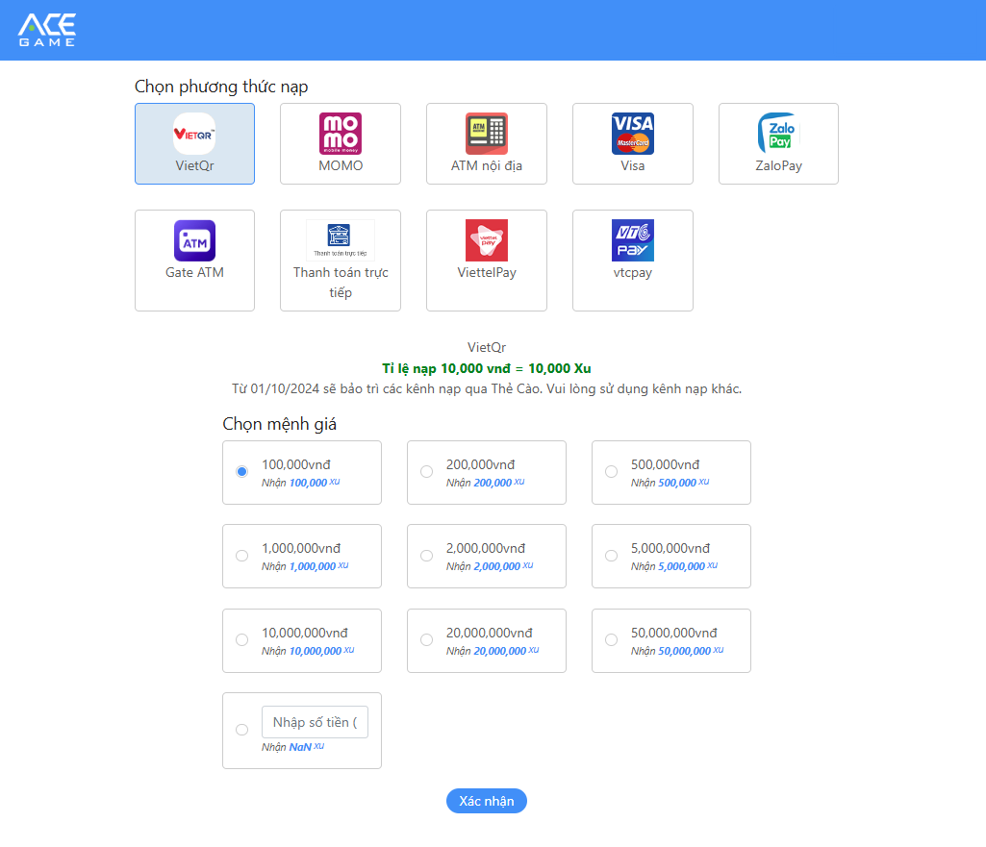Pick the 5,000,000vnđ radio button
The height and width of the screenshot is (847, 986).
[611, 556]
